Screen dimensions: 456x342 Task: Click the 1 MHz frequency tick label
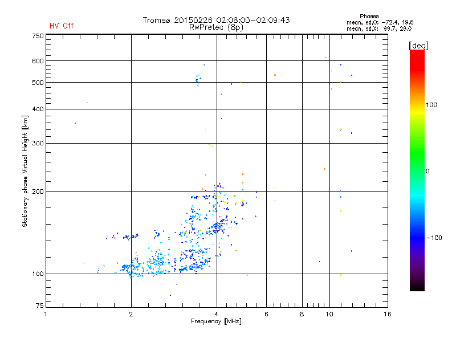click(x=46, y=314)
